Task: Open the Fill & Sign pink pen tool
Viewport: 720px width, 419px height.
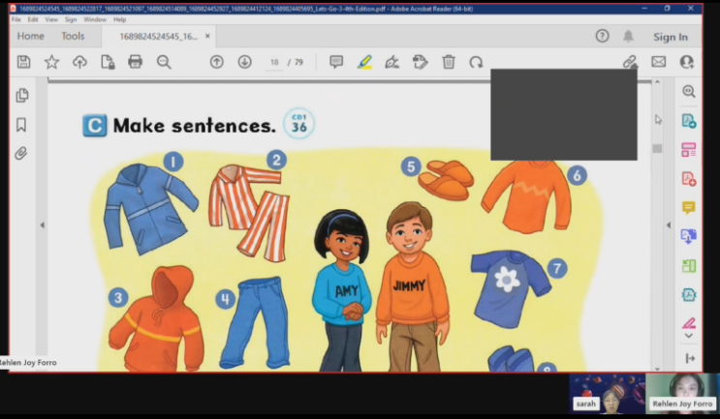Action: tap(689, 323)
